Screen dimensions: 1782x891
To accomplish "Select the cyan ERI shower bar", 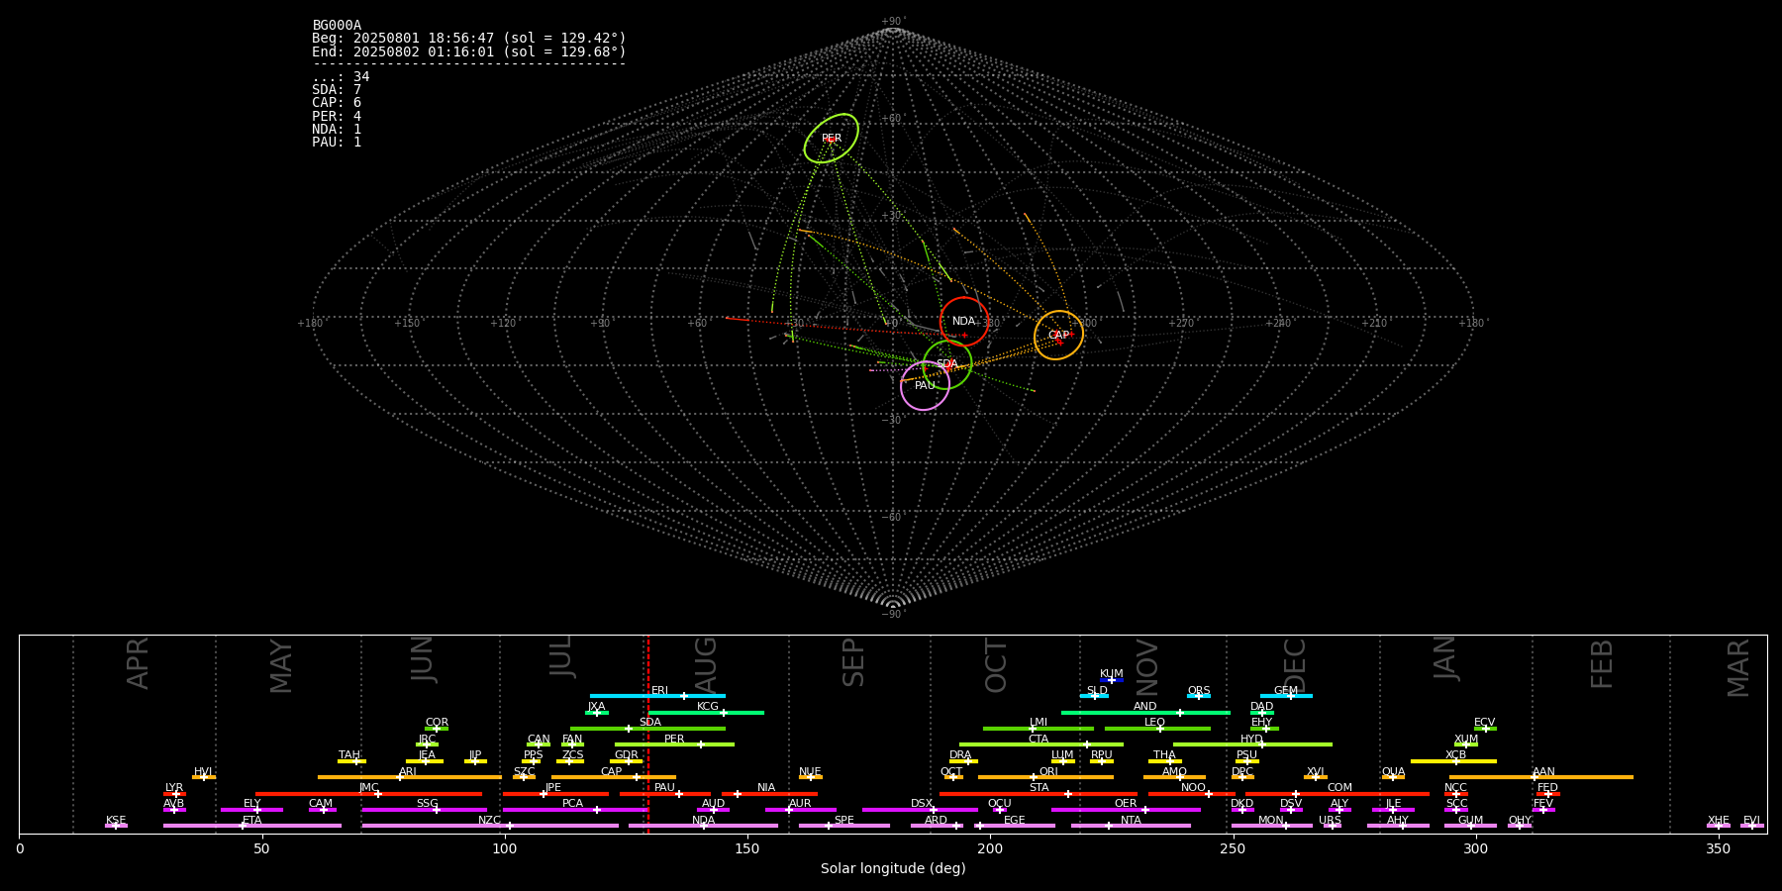I will [657, 696].
